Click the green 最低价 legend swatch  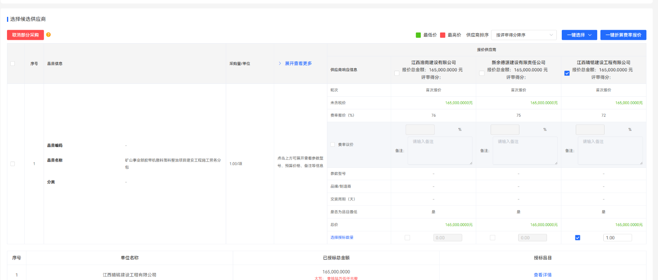tap(418, 35)
